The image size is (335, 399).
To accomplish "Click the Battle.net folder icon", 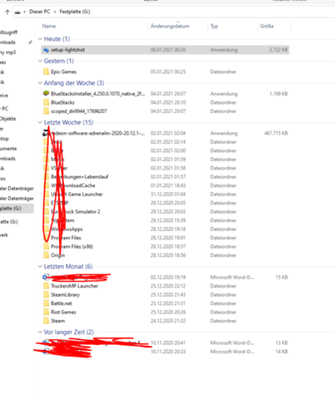I will pos(46,303).
